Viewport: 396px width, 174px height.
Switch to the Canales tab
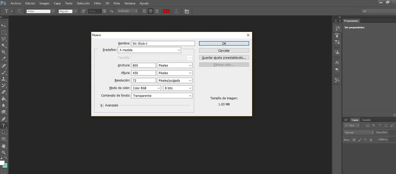point(366,120)
